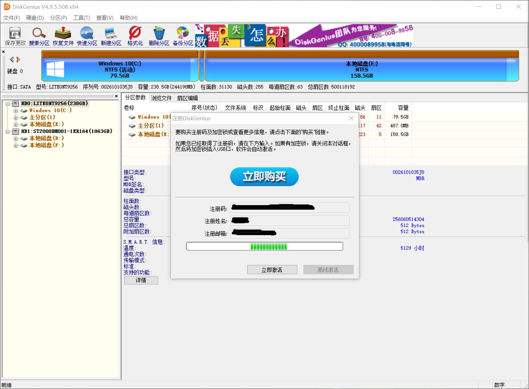
Task: Click the 容量 column header
Action: [398, 108]
